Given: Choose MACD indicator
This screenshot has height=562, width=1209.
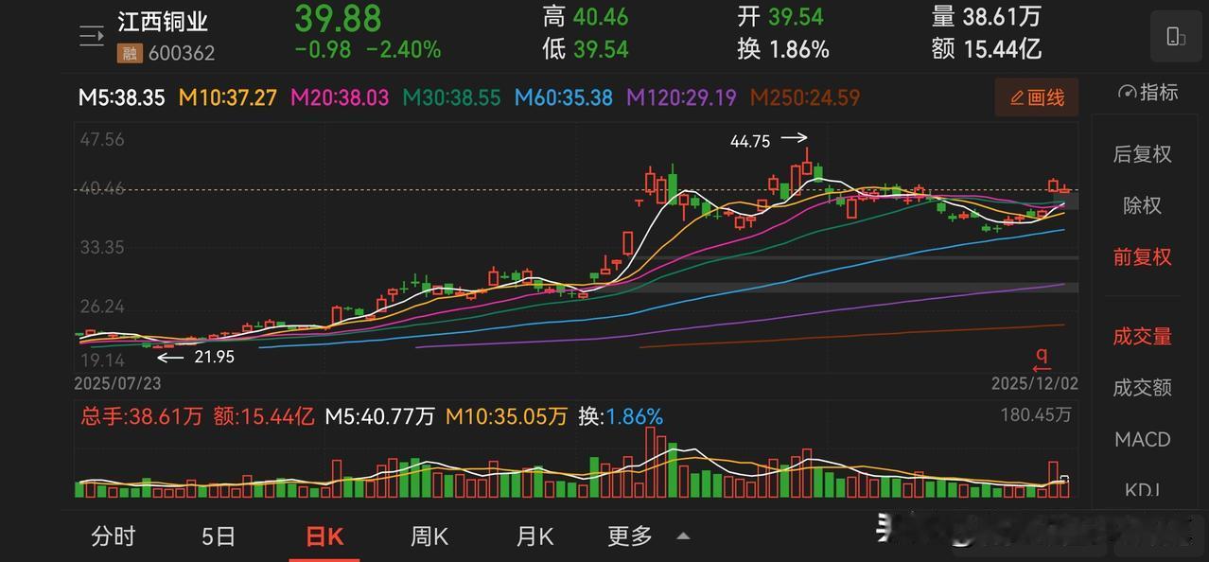Looking at the screenshot, I should pyautogui.click(x=1142, y=439).
